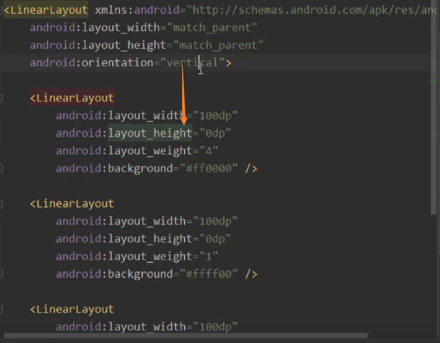440x343 pixels.
Task: Click the layout_weight attribute name before "4"
Action: click(x=150, y=151)
